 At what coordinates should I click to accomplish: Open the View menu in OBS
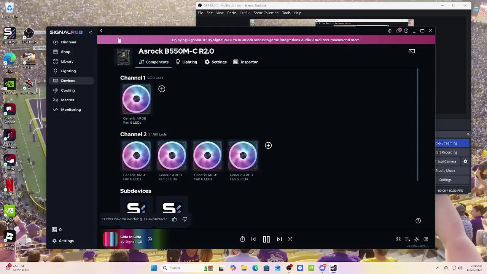(220, 13)
